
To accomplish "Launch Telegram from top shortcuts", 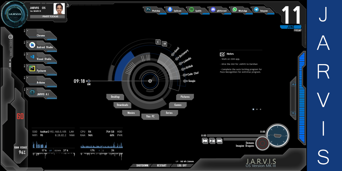I will [256, 9].
